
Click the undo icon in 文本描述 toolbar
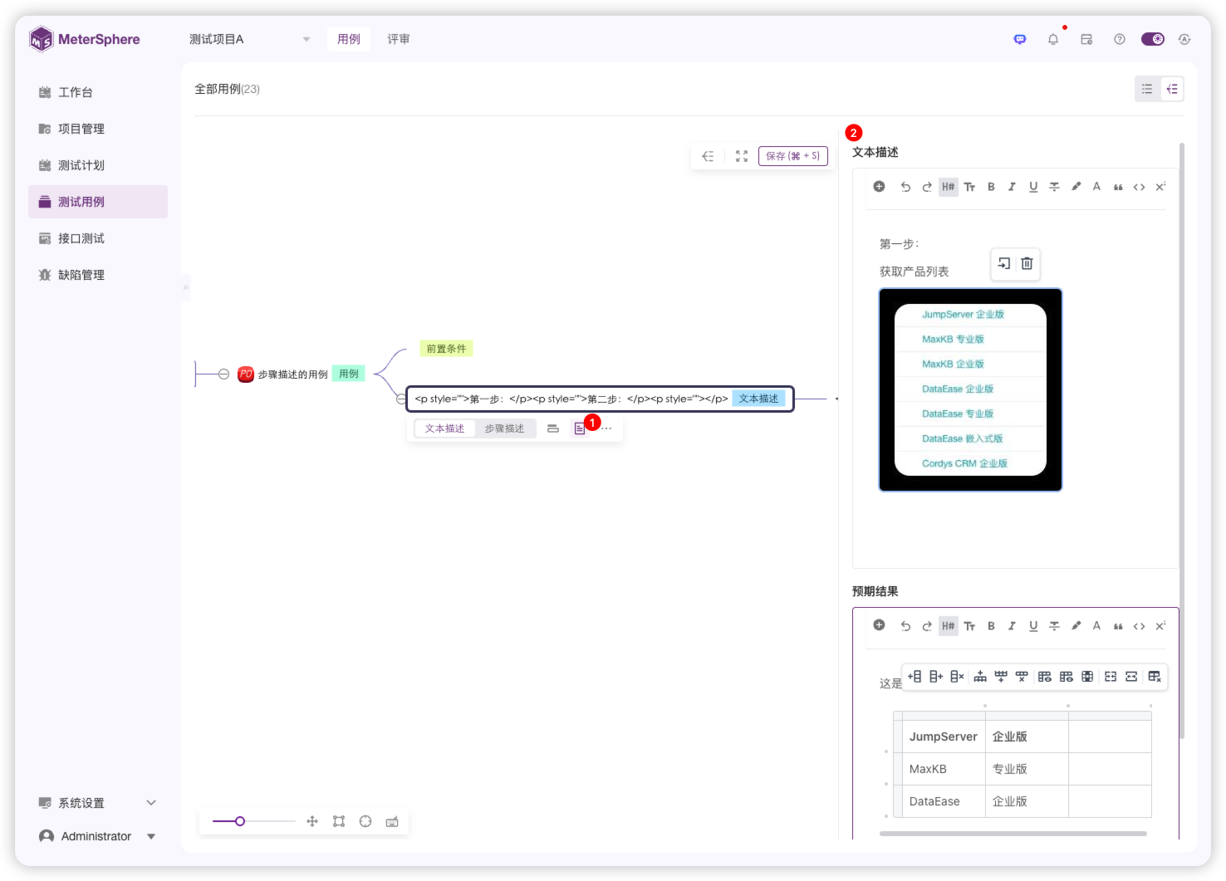click(905, 186)
